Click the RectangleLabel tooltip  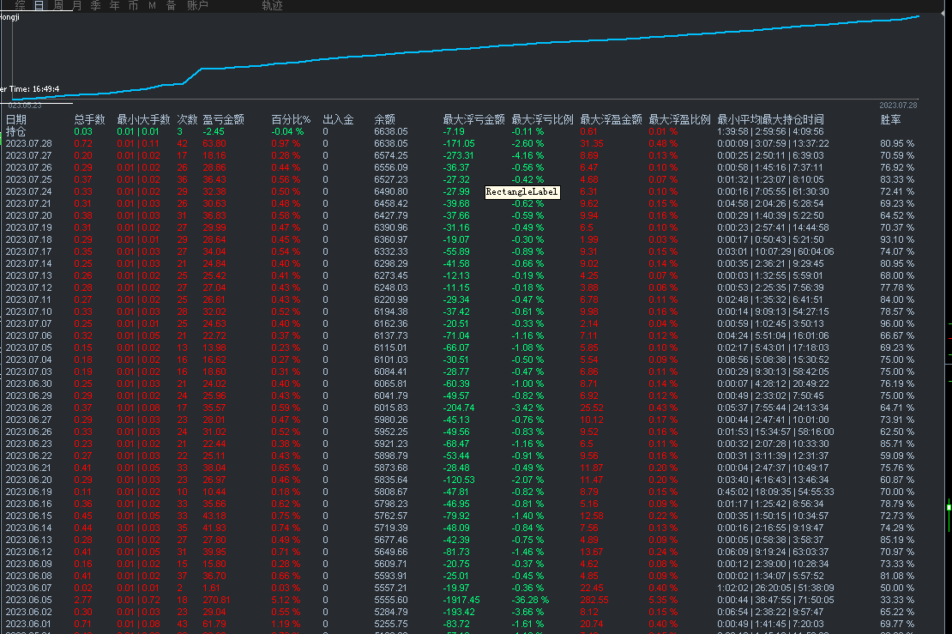pyautogui.click(x=521, y=192)
